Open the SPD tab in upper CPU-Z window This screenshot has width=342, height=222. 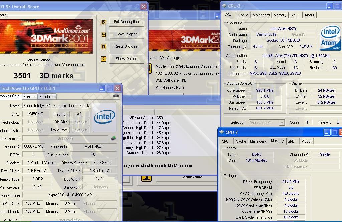click(294, 15)
